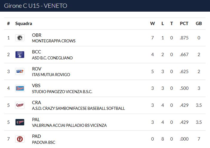Viewport: 210px width, 148px height.
Task: Click the Vicenza B.S.C. team logo
Action: coord(20,88)
